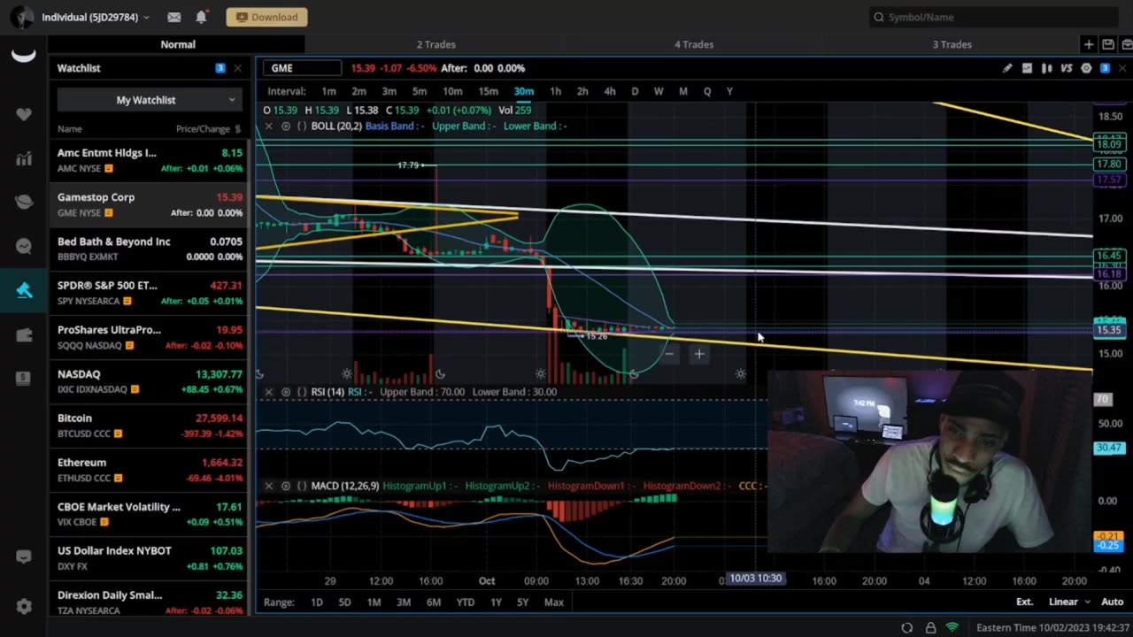Select the D daily interval
The height and width of the screenshot is (637, 1133).
(634, 91)
